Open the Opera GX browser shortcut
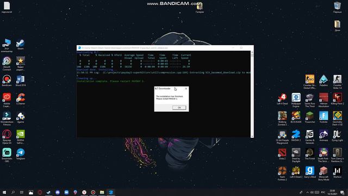348x196 pixels. click(x=7, y=137)
